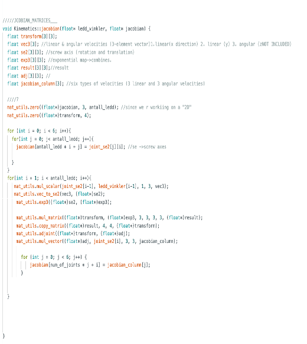Click the "mat_utils.copy_matrix" call line
307x344 pixels.
tap(88, 226)
